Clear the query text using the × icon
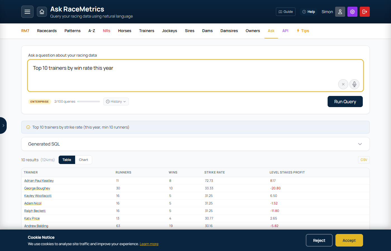Viewport: 391px width, 251px height. click(x=343, y=84)
